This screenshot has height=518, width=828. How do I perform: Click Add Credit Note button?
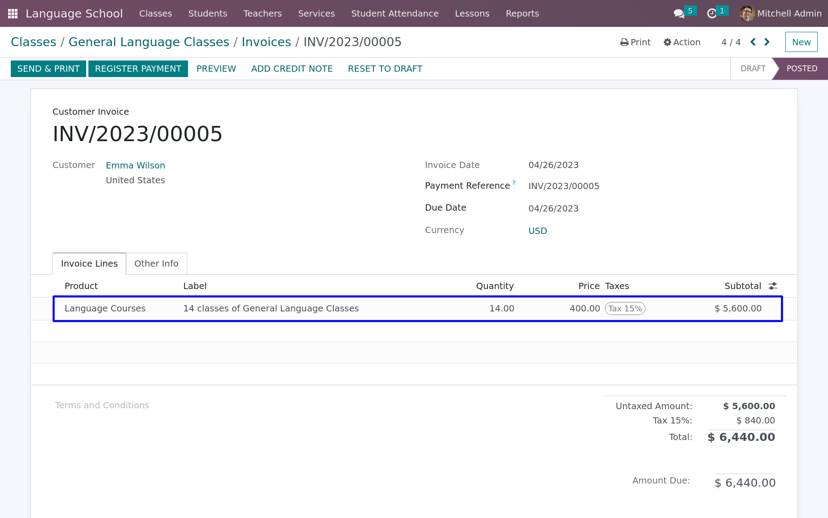(x=292, y=69)
